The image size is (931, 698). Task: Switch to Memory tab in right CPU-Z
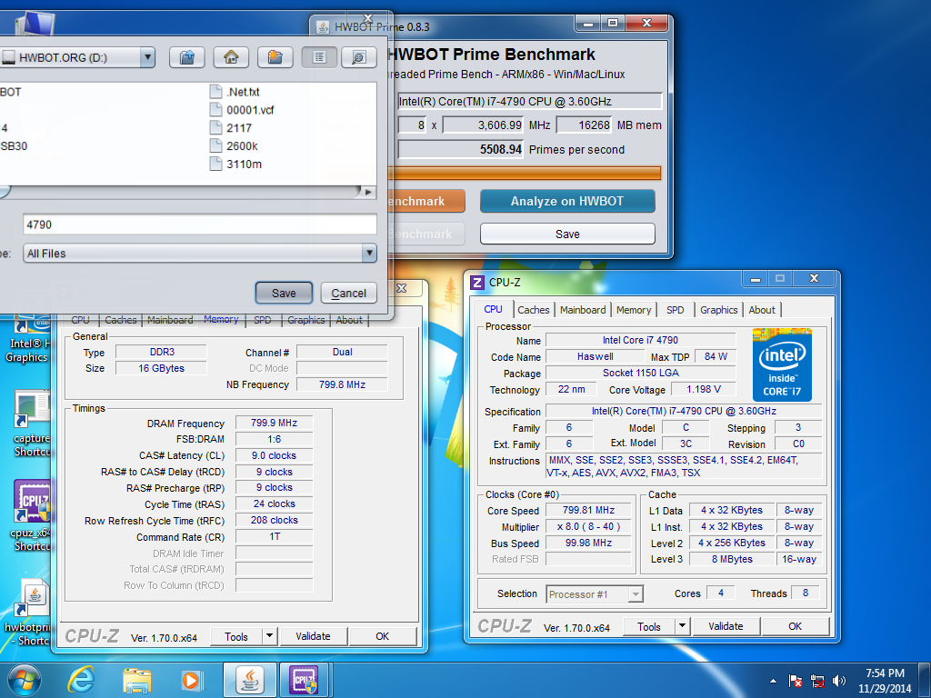[x=634, y=310]
